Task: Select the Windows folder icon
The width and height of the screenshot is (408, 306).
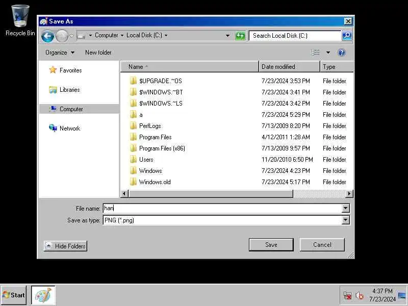Action: (133, 171)
